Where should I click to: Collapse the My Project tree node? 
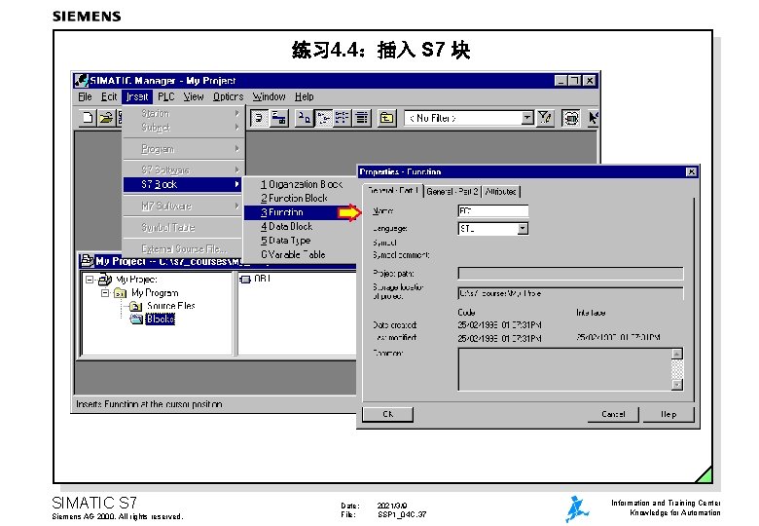click(x=90, y=280)
